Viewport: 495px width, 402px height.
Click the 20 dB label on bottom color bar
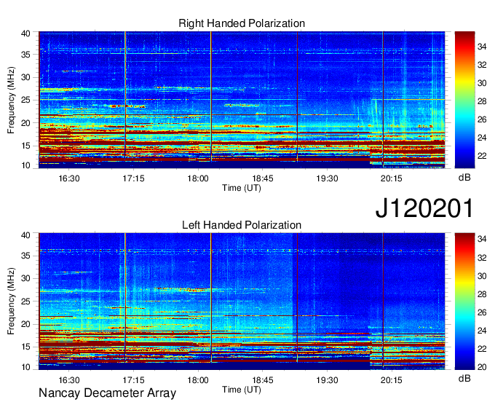[482, 367]
